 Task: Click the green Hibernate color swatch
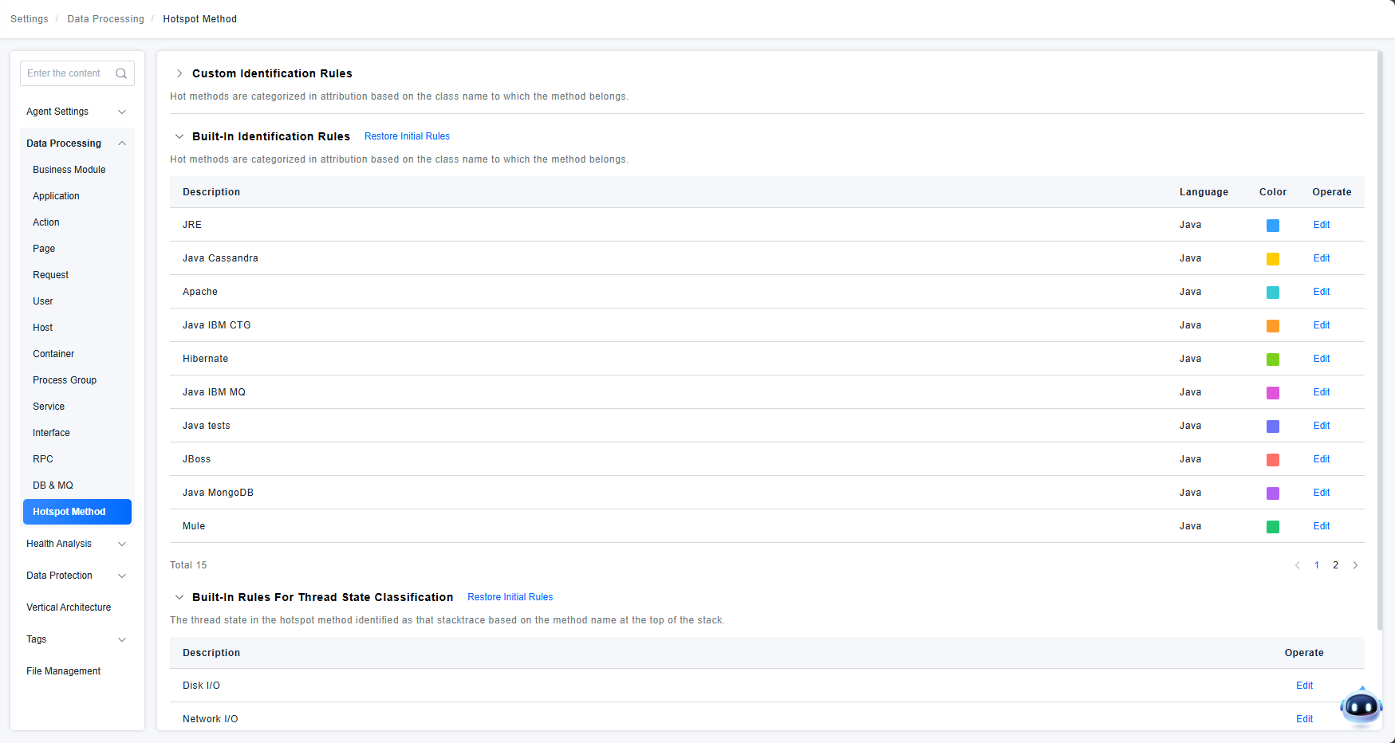[x=1272, y=360]
